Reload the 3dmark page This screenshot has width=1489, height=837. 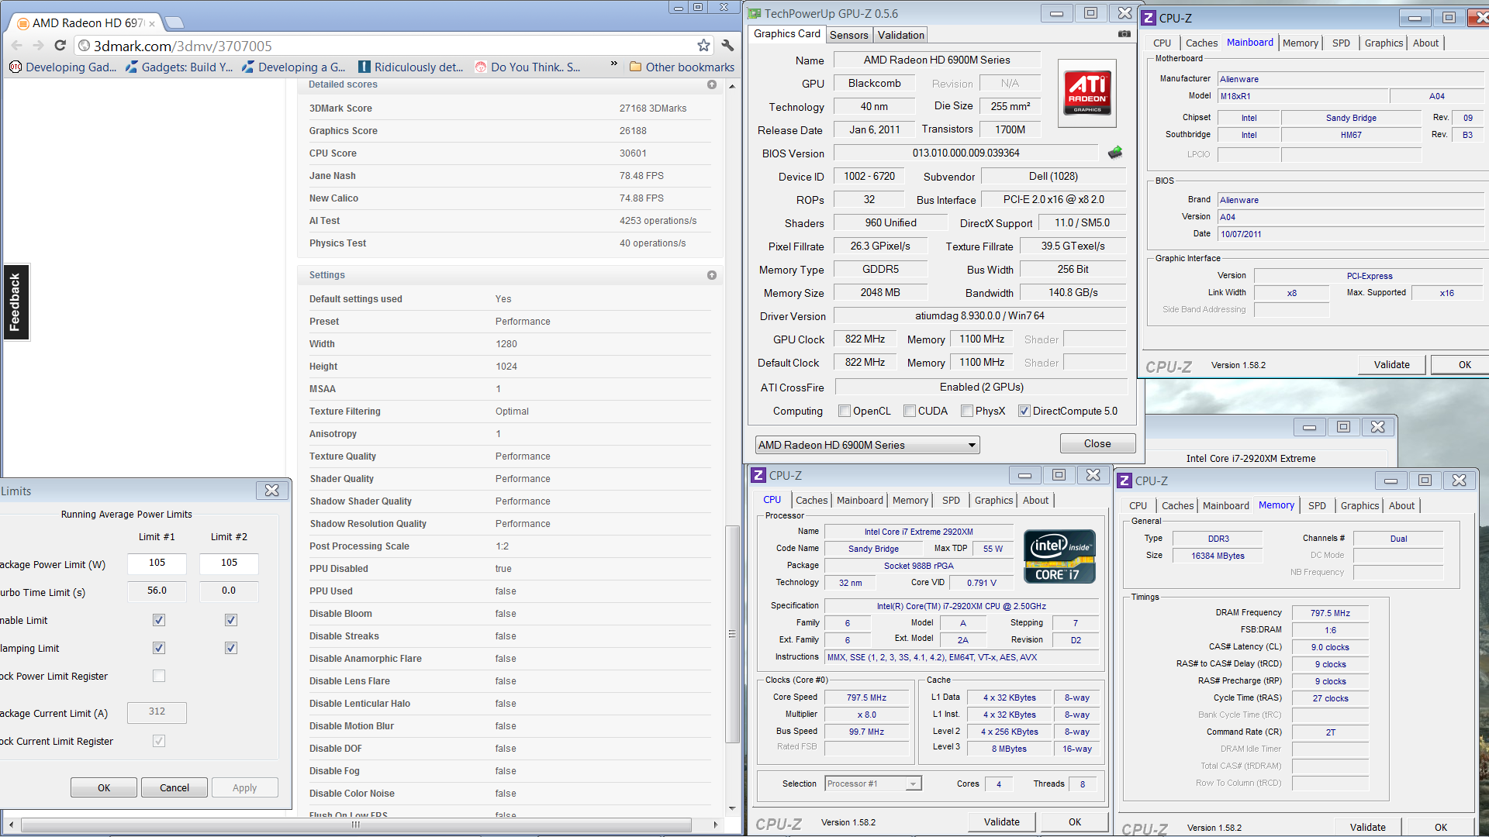pyautogui.click(x=60, y=46)
